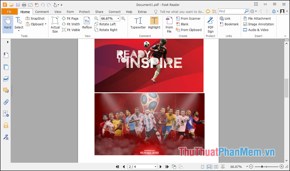Create a Blank PDF

(182, 24)
